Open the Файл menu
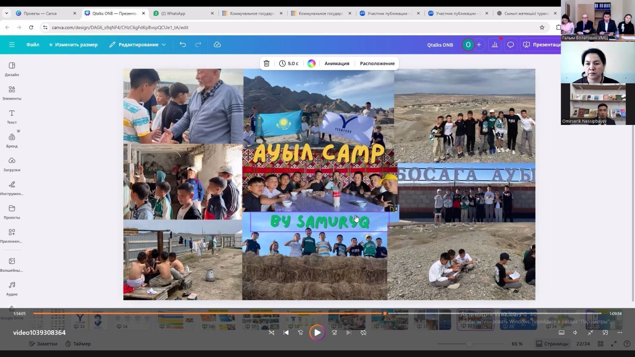 coord(33,45)
